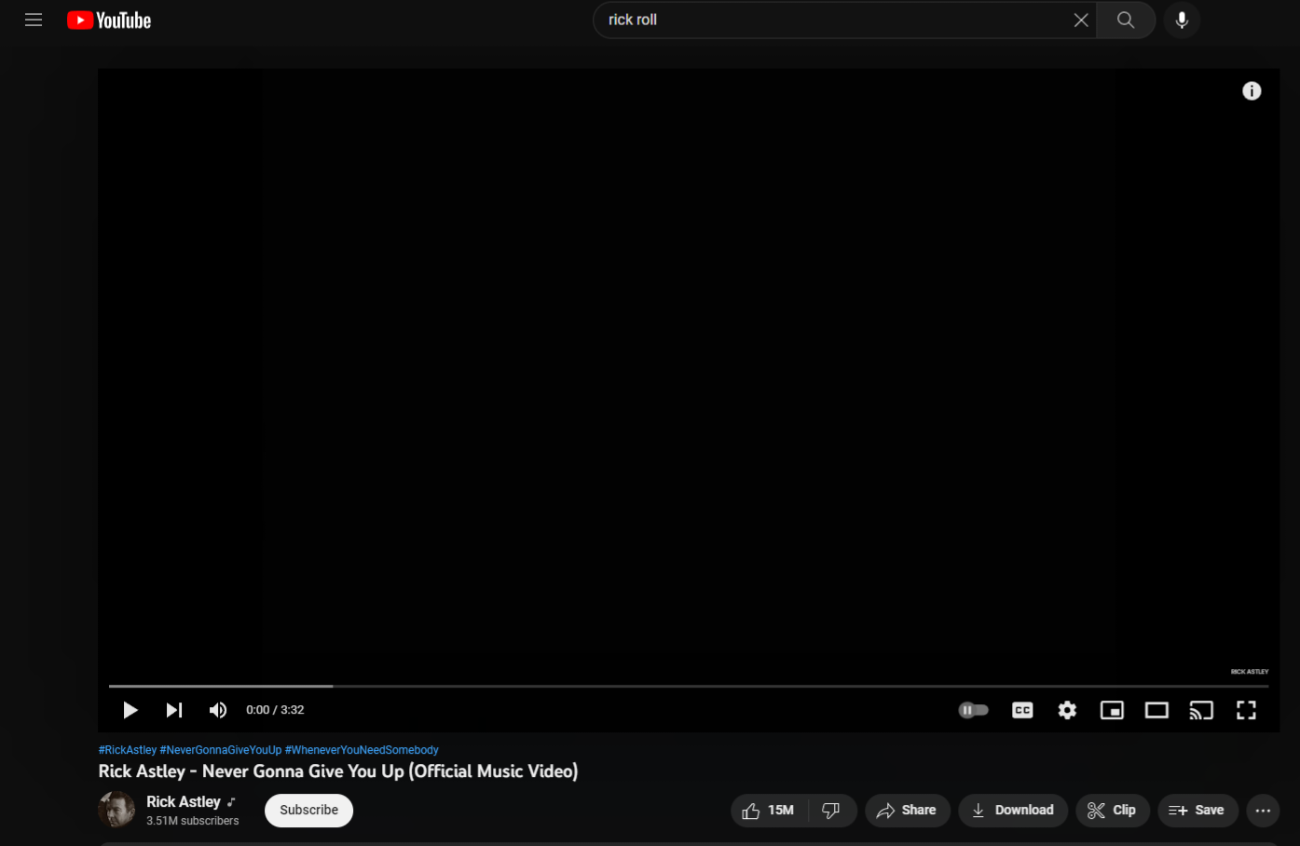
Task: Skip to the next video
Action: point(173,710)
